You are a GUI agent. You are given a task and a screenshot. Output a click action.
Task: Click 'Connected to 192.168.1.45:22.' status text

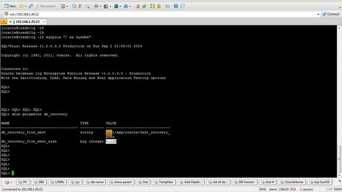[x=22, y=189]
